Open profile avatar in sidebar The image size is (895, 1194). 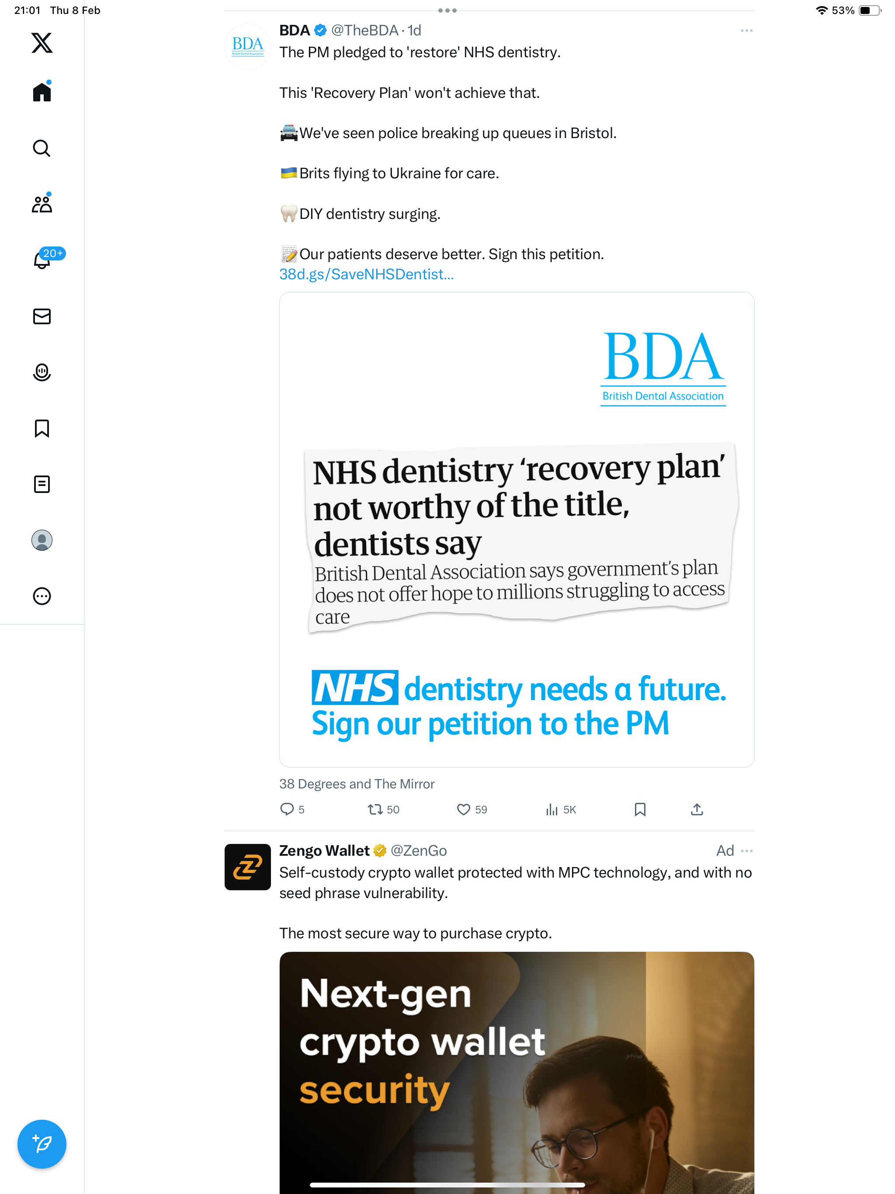(x=42, y=540)
